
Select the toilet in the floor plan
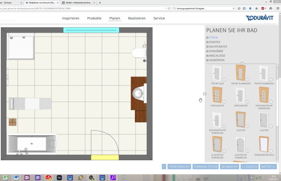(x=139, y=53)
